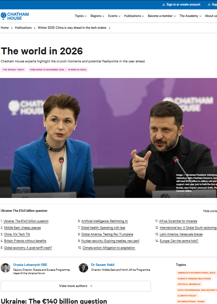Go to the Home breadcrumb
Viewport: 217px width, 304px height.
(x=5, y=28)
